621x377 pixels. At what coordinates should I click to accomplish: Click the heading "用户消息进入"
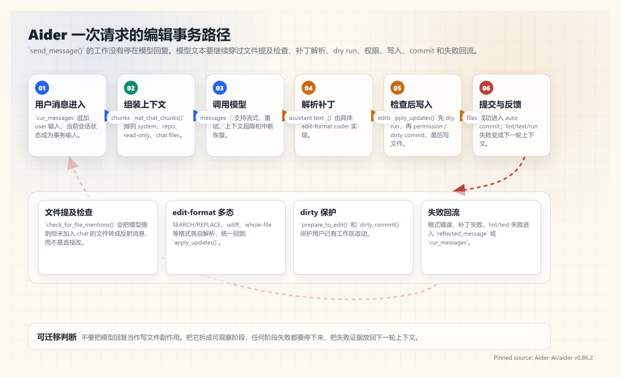(x=60, y=104)
